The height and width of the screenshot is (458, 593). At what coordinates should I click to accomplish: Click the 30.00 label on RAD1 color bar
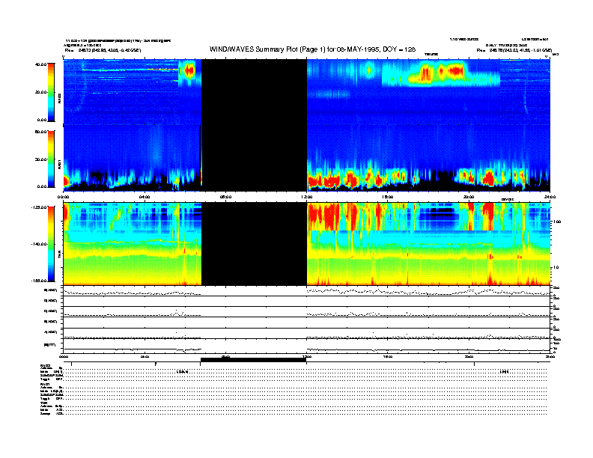(41, 159)
